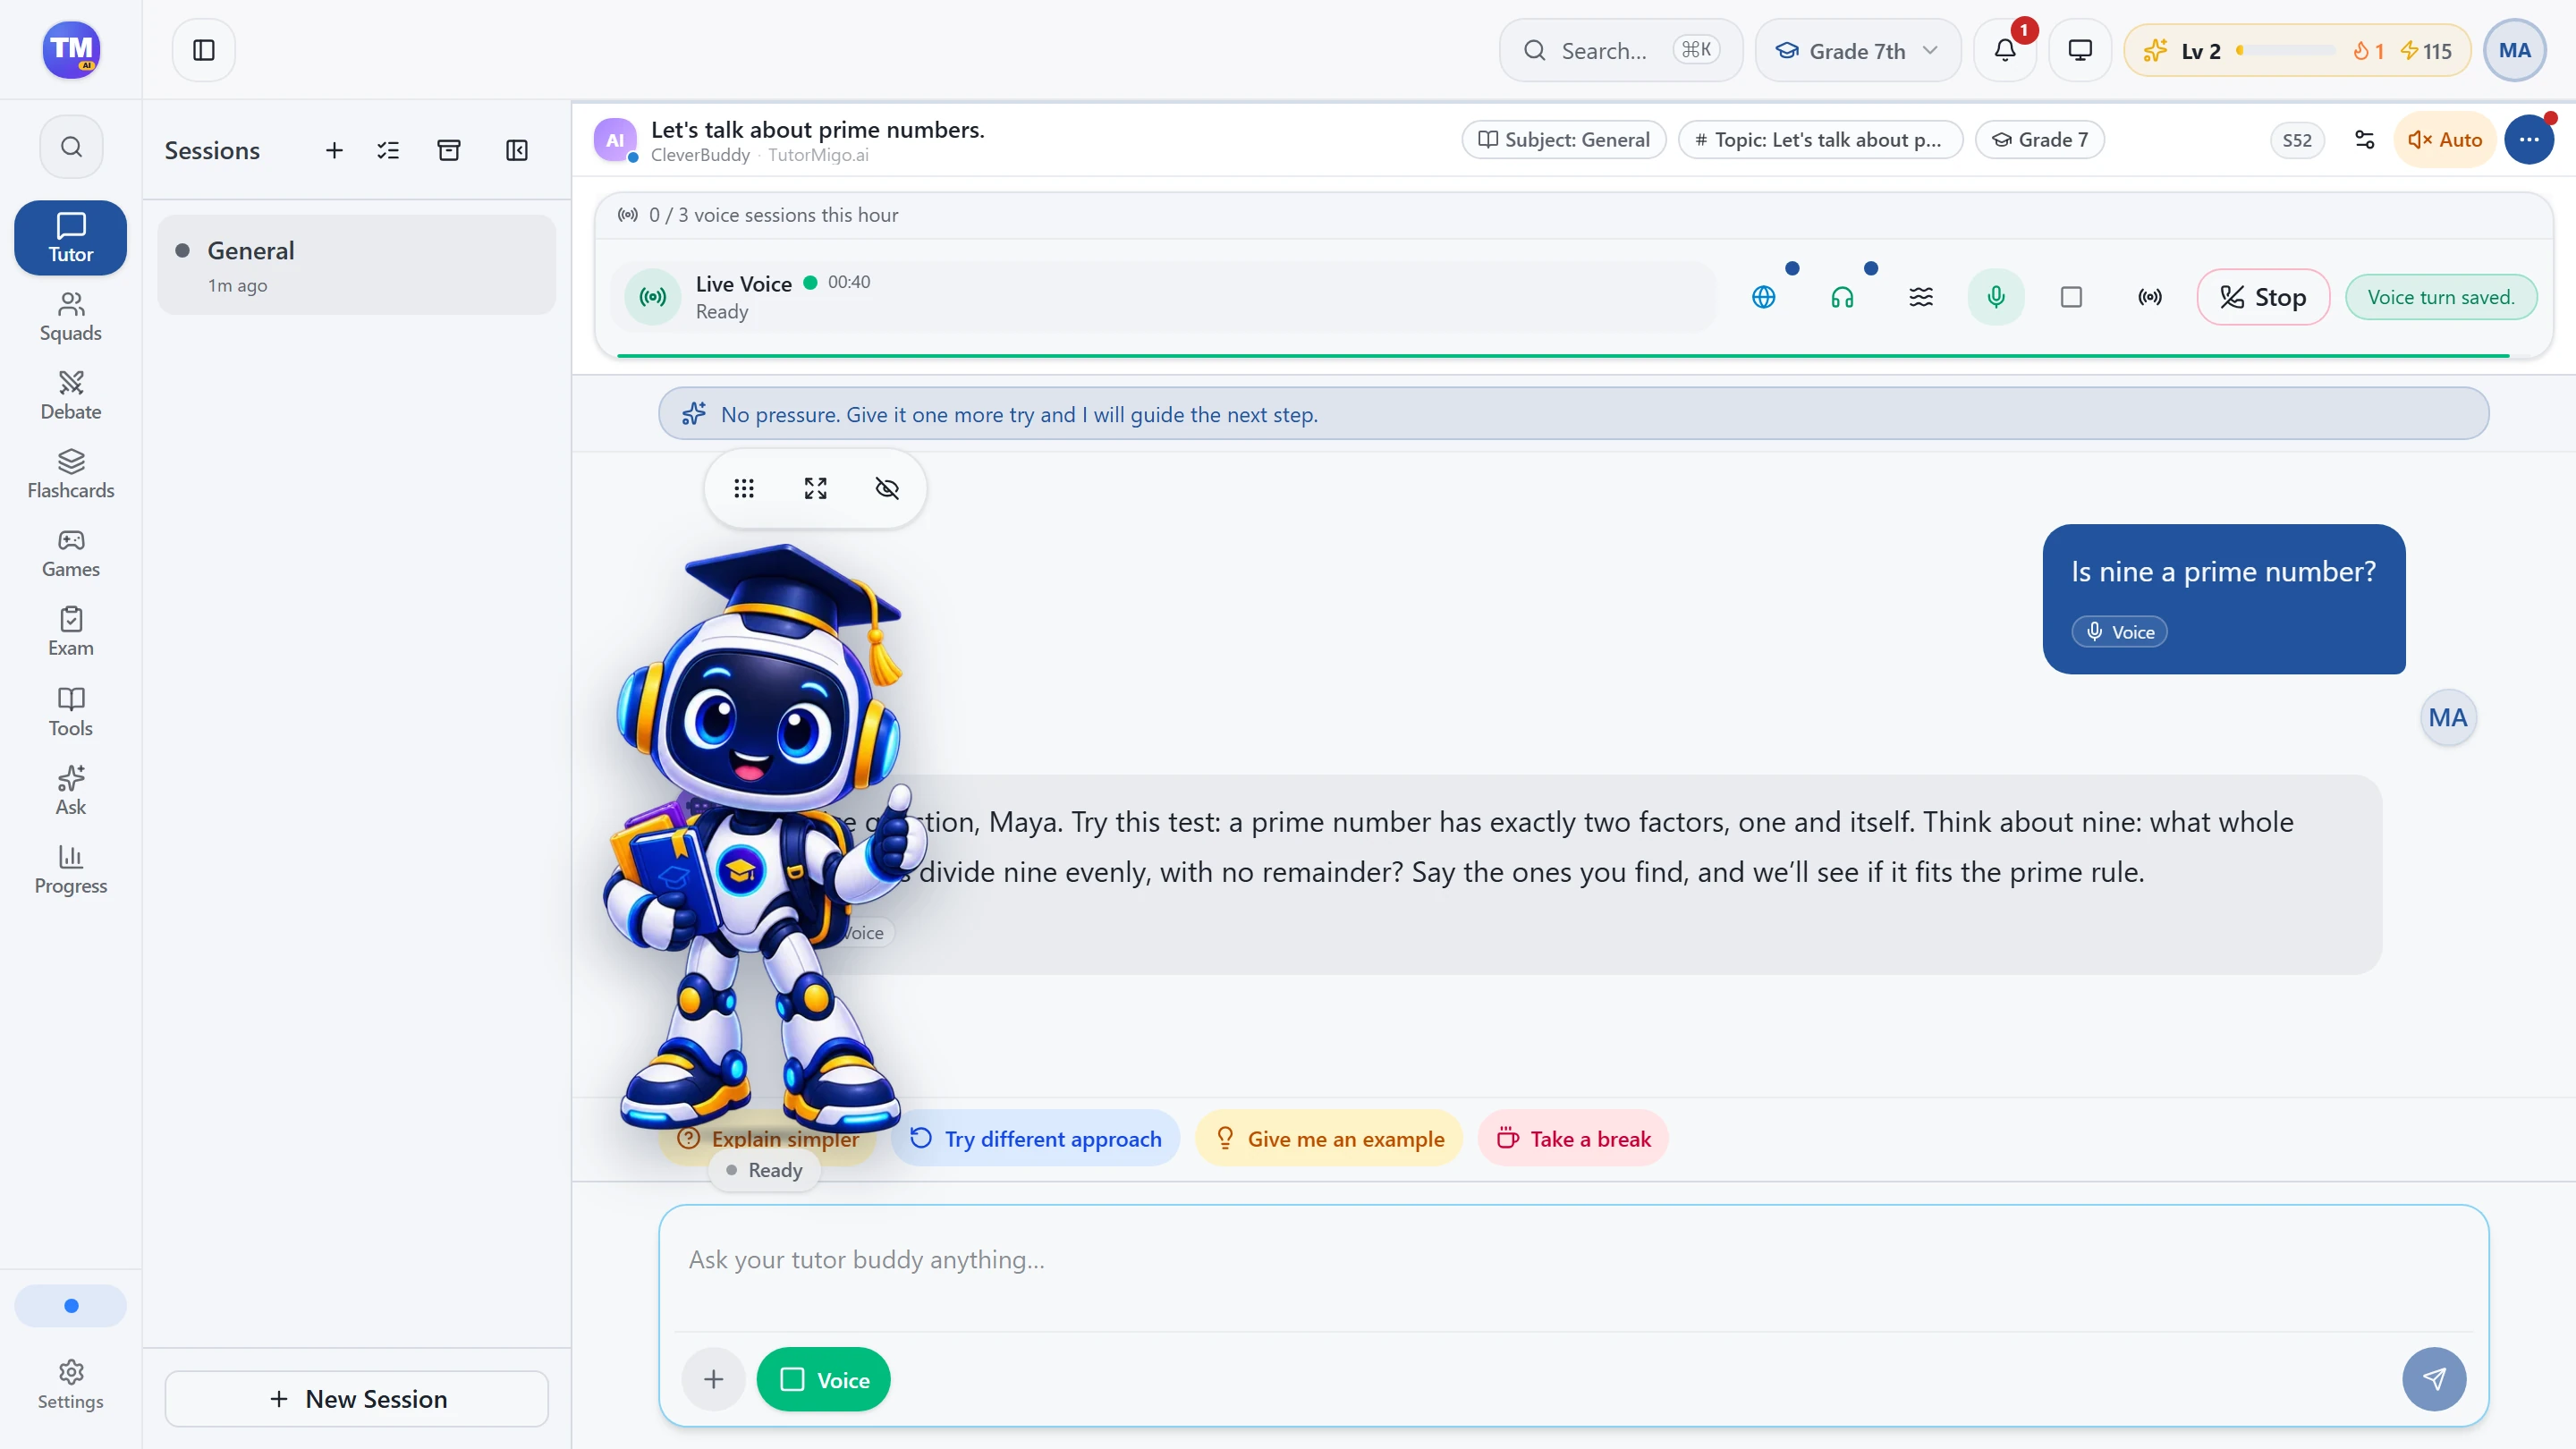Screen dimensions: 2576x1449
Task: Open the headphones audio settings icon
Action: pyautogui.click(x=1842, y=297)
